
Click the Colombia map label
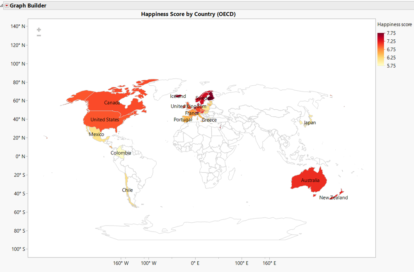coord(121,153)
